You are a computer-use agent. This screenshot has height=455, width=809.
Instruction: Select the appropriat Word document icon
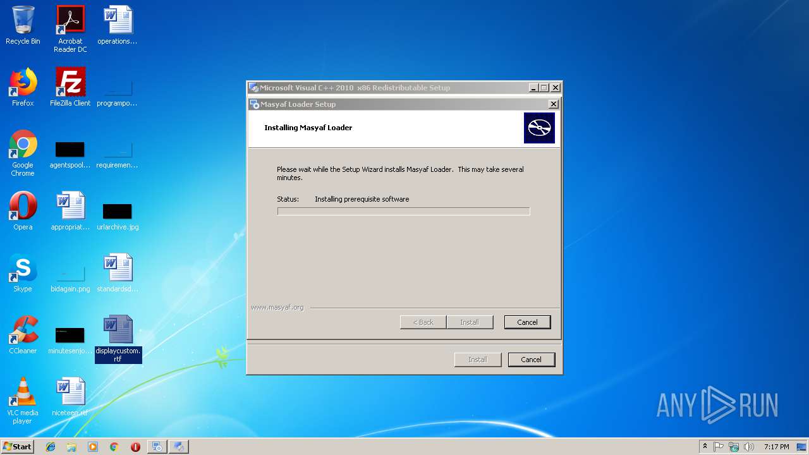(x=70, y=211)
